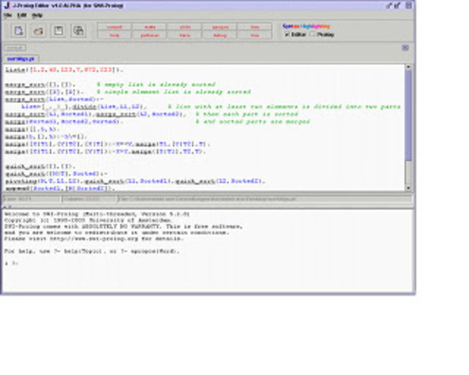
Task: Click the Line indicator in the status bar
Action: pyautogui.click(x=32, y=199)
